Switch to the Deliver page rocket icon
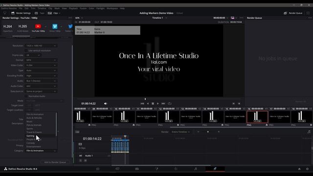Image resolution: width=313 pixels, height=176 pixels. (x=215, y=169)
